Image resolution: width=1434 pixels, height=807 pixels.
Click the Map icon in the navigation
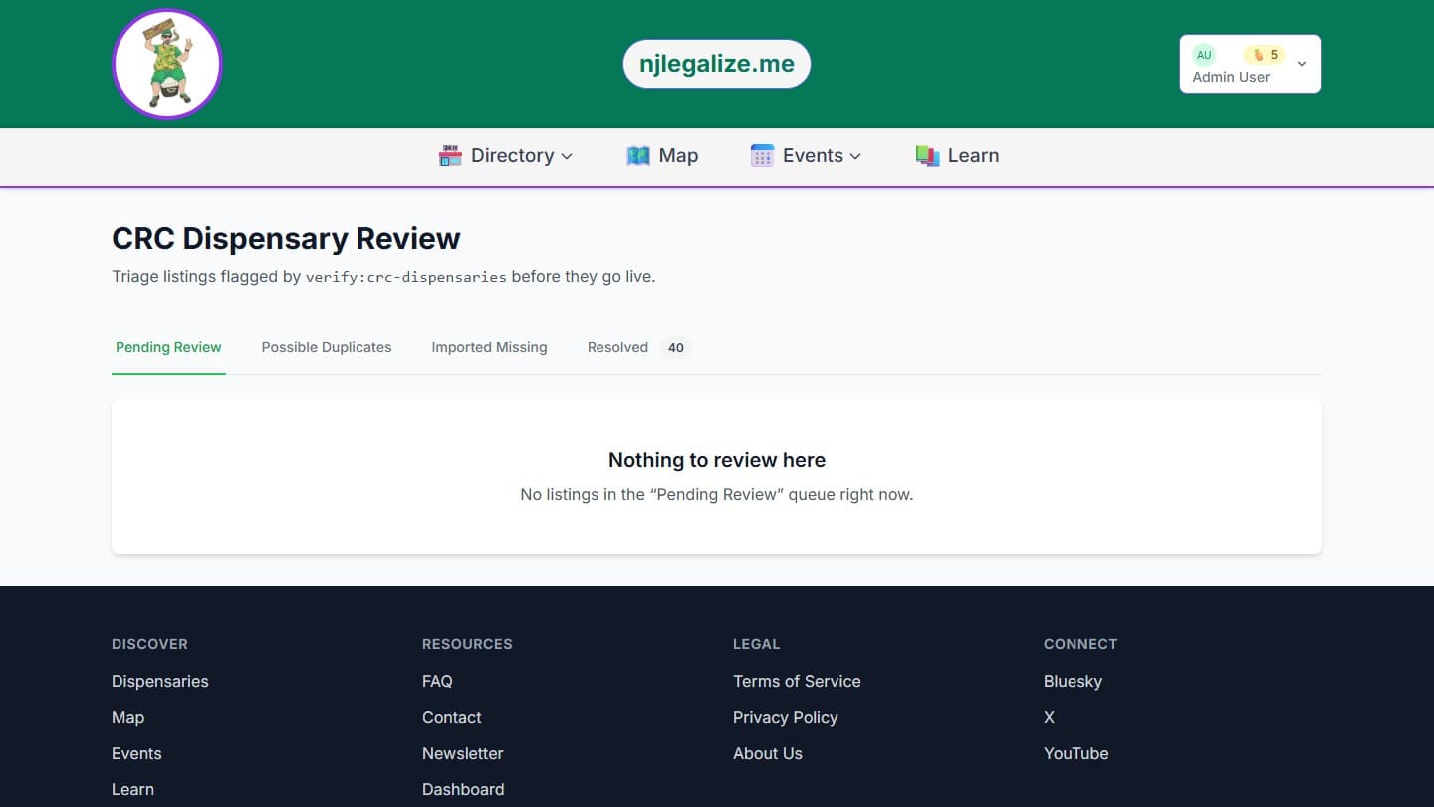tap(638, 155)
